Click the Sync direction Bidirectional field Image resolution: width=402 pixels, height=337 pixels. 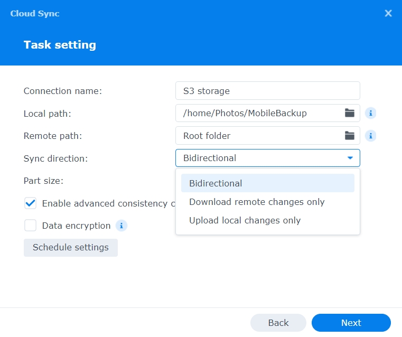pos(259,158)
